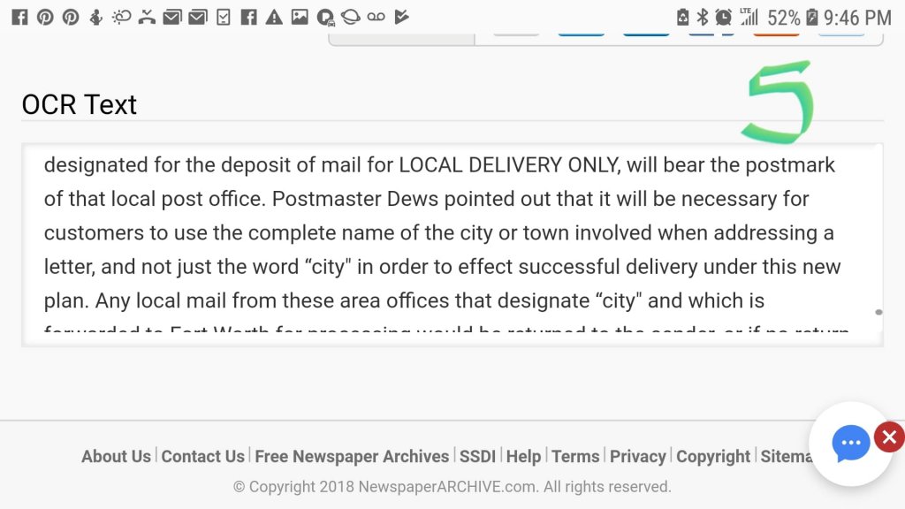Open Free Newspaper Archives link
This screenshot has width=905, height=509.
352,457
